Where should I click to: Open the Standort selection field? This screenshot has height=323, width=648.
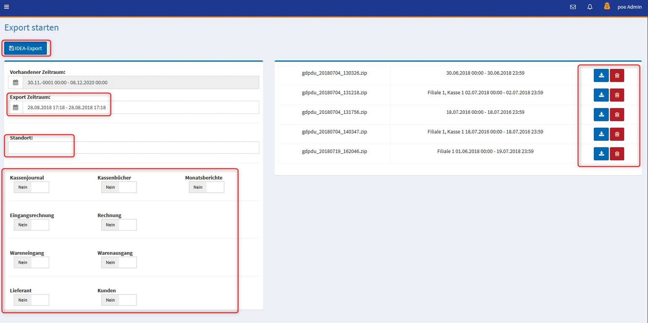pos(134,148)
